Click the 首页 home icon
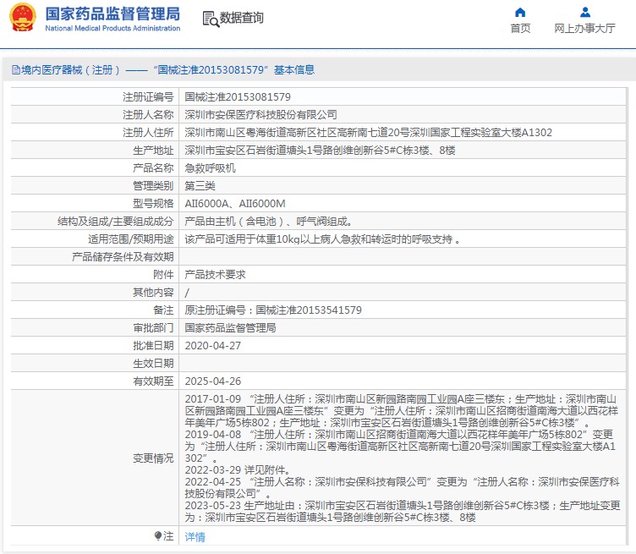 (x=520, y=13)
